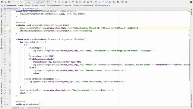193x109 pixels.
Task: Click the Save All toolbar icon
Action: (5, 2)
